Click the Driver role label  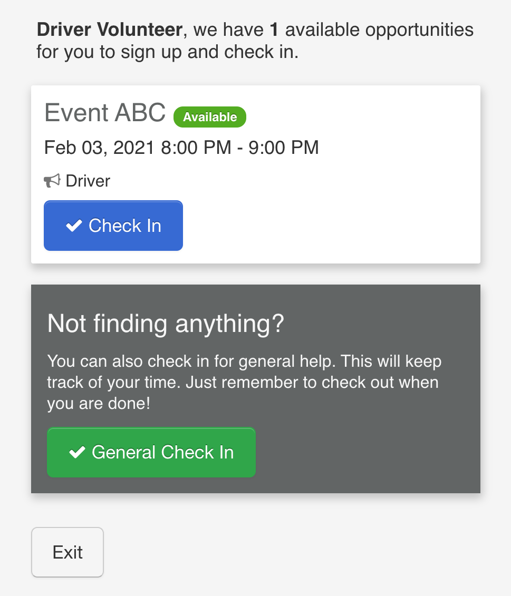pos(88,181)
